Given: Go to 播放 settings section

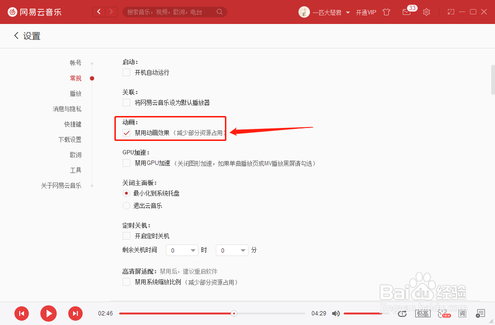Looking at the screenshot, I should pyautogui.click(x=76, y=93).
